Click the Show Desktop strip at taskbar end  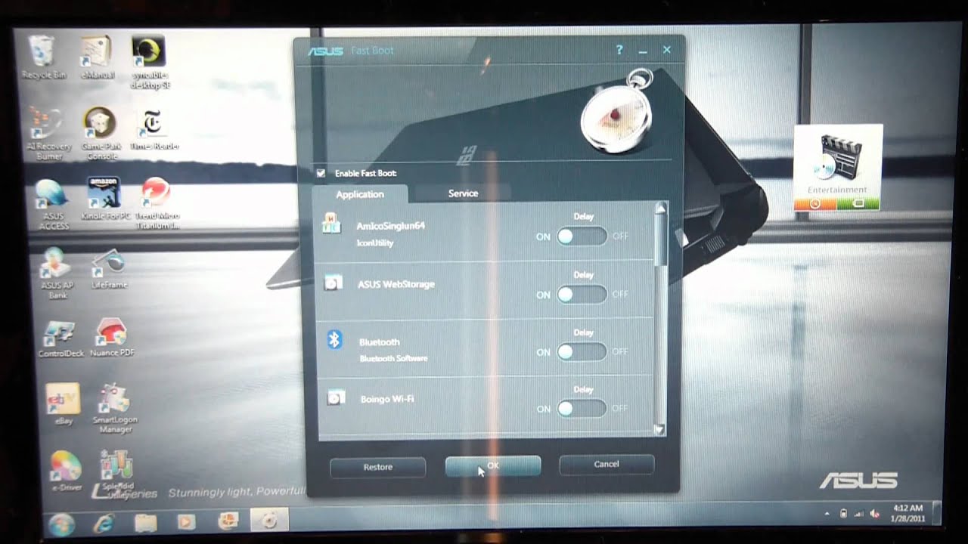pyautogui.click(x=937, y=514)
